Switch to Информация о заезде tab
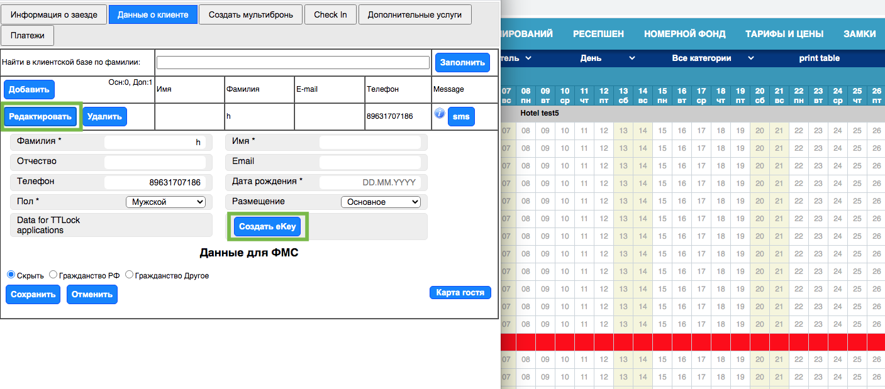 [54, 14]
